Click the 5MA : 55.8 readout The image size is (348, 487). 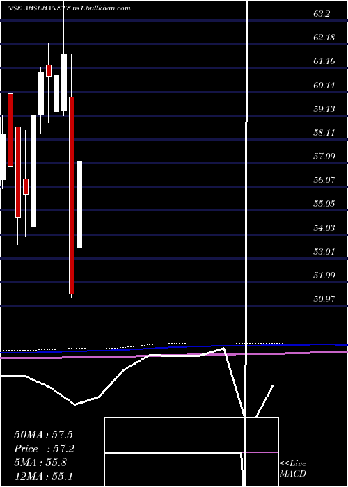tap(40, 463)
